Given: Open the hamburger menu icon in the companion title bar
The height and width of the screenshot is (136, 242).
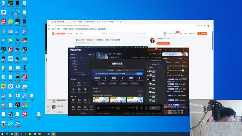Looking at the screenshot, I should point(176,50).
